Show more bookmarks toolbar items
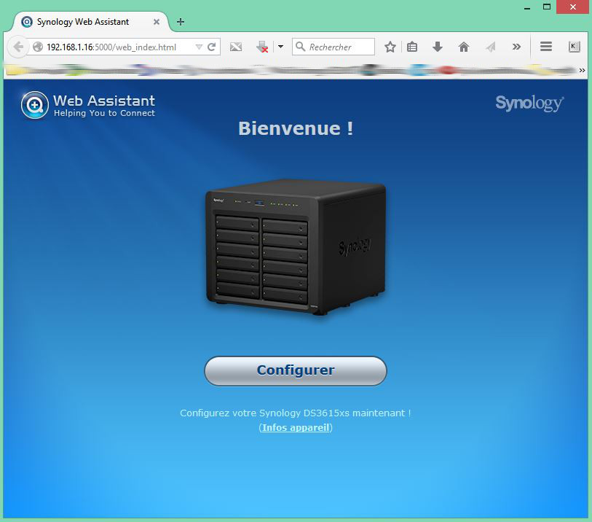The width and height of the screenshot is (592, 522). coord(583,70)
